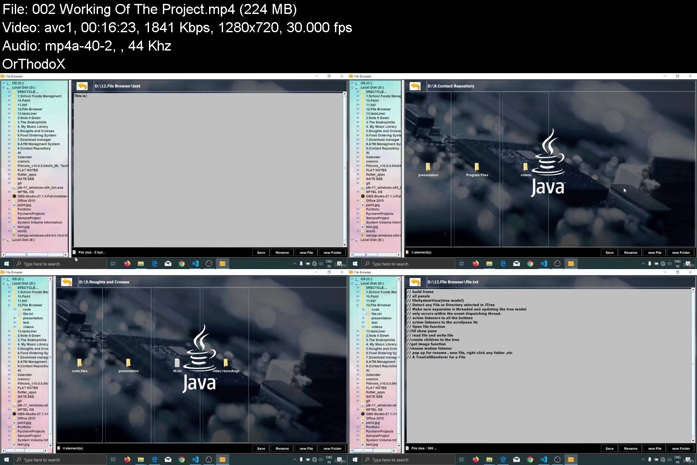Expand OS (C:) in the test window tree
This screenshot has height=465, width=697.
(4, 83)
